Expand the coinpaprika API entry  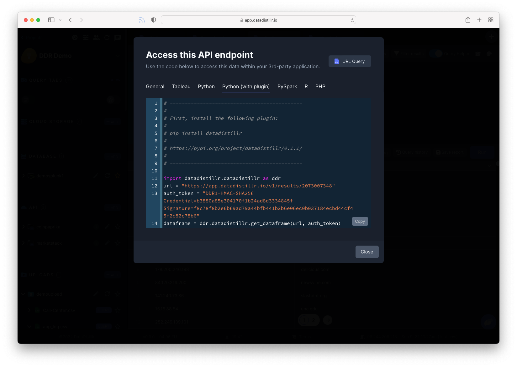coord(24,227)
